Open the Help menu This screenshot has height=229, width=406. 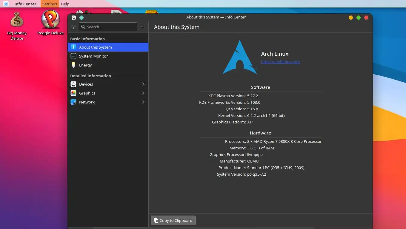(65, 4)
